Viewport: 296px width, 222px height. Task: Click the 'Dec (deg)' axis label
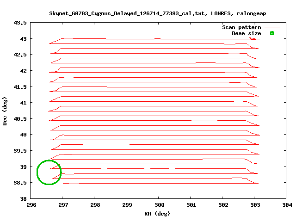(5, 111)
